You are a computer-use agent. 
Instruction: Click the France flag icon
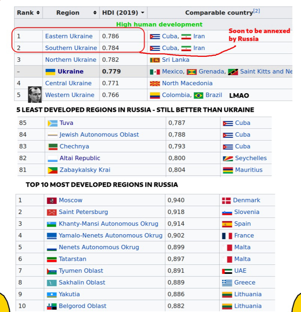point(227,236)
